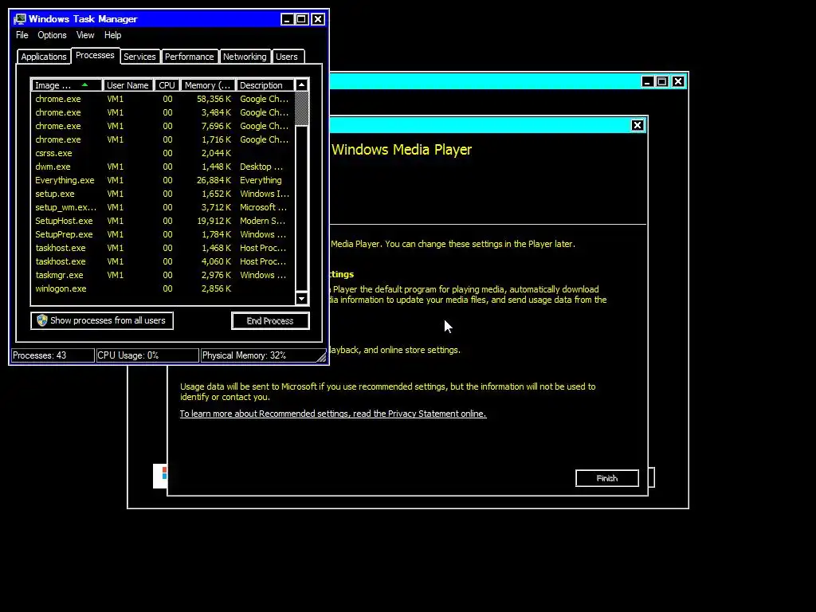Select the dwm.exe process row
Viewport: 816px width, 612px height.
(x=163, y=167)
